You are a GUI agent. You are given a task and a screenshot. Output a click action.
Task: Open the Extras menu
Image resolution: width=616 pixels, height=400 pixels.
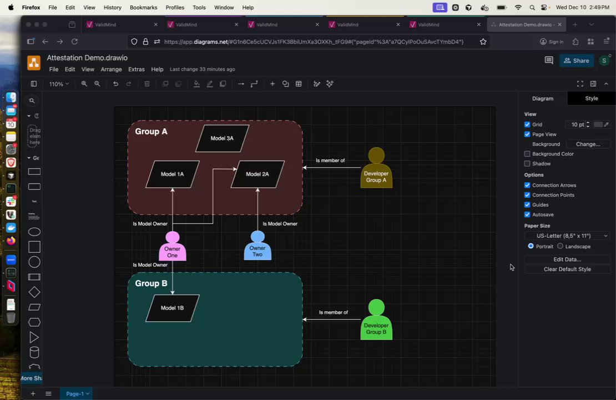[137, 69]
